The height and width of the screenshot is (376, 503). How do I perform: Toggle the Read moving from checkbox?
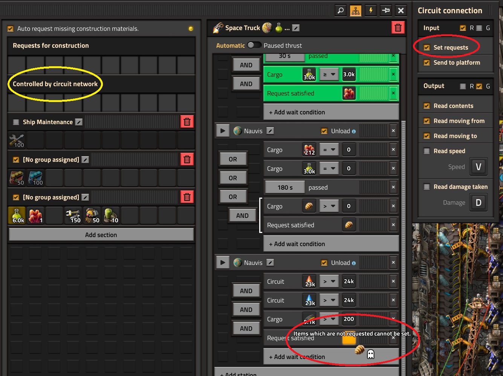click(427, 121)
